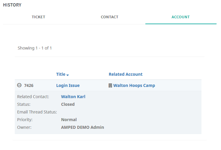Click the Email Thread Status label
The image size is (221, 150).
[37, 112]
